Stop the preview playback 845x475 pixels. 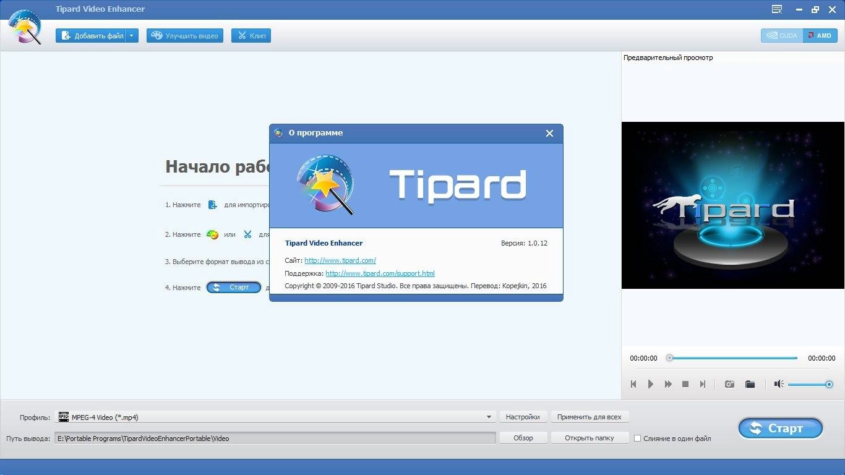pos(685,384)
